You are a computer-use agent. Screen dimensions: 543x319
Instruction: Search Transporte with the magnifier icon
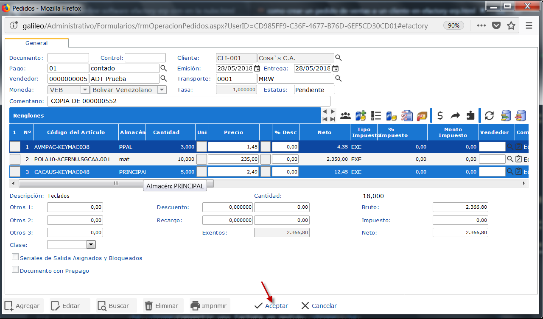point(338,78)
